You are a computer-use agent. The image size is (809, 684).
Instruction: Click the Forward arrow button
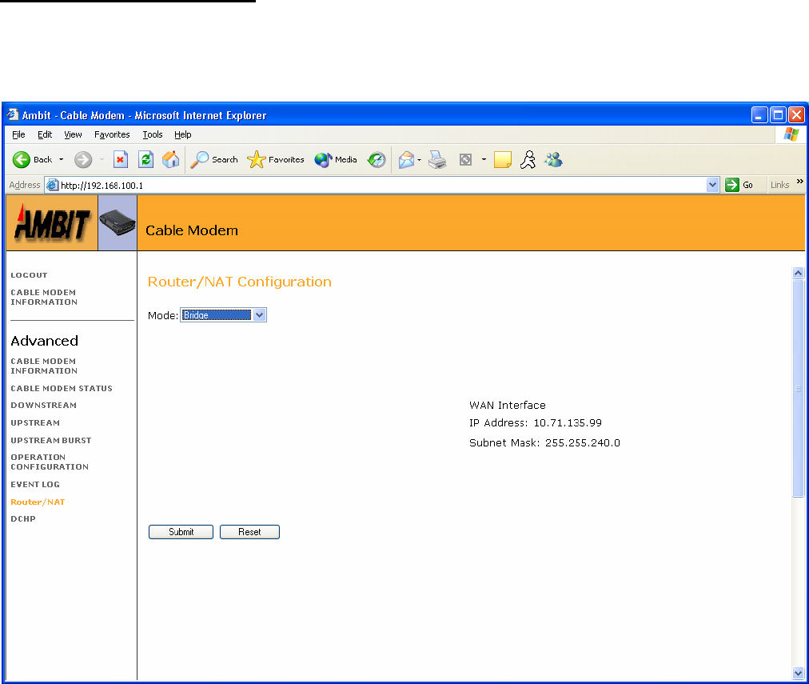(83, 160)
